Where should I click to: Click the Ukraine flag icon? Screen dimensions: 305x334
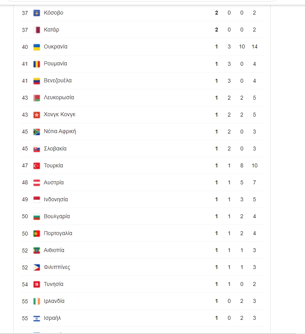point(37,47)
